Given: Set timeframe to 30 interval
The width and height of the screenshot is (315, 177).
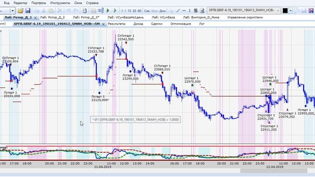Looking at the screenshot, I should [134, 11].
